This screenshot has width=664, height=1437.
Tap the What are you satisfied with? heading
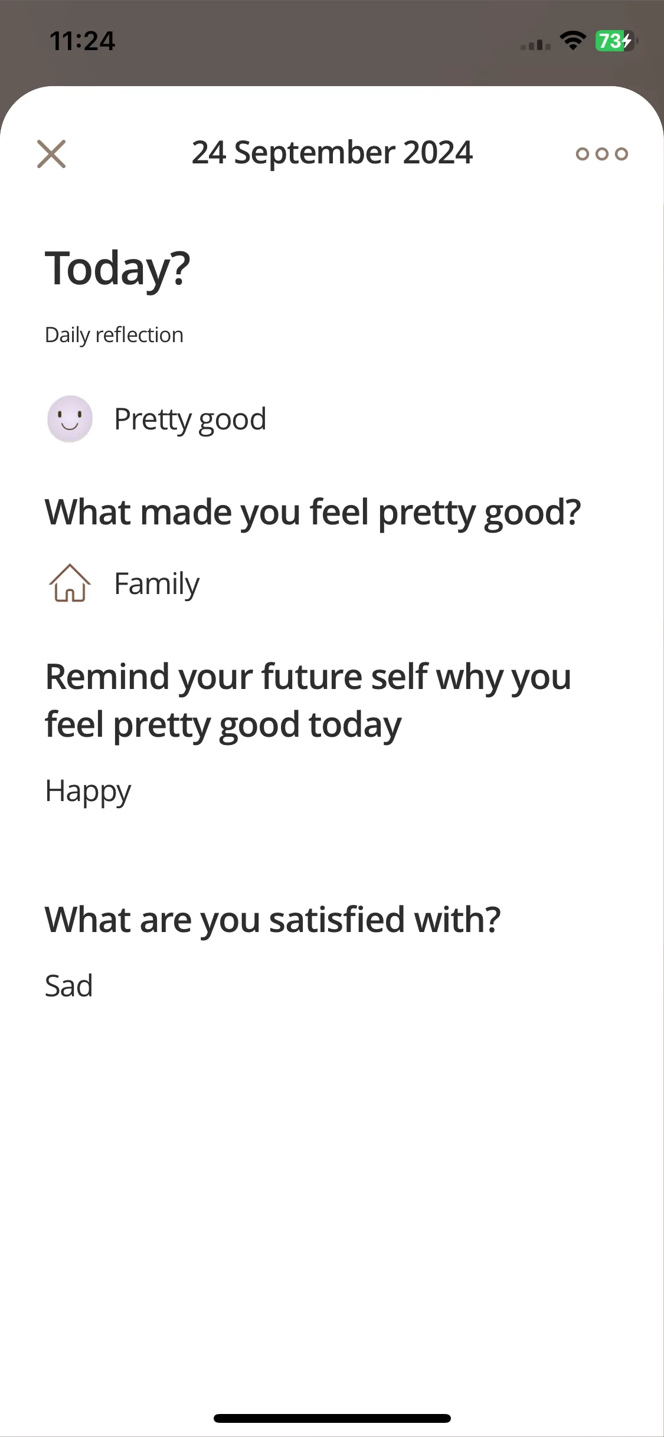273,920
